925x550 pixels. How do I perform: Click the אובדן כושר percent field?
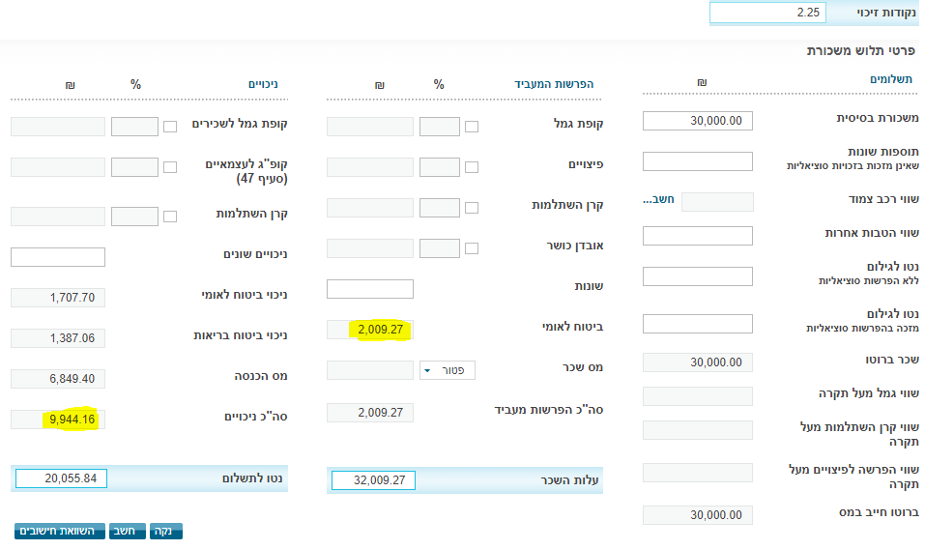point(440,248)
